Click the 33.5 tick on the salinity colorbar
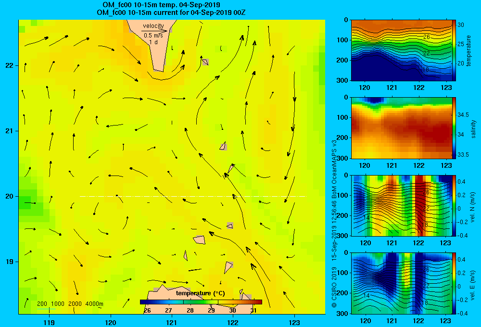Viewport: 481px width, 327px height. coord(463,155)
